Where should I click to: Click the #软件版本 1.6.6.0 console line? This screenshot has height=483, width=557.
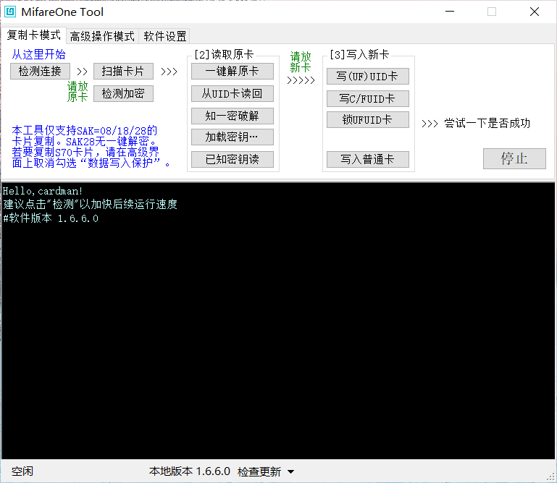(51, 218)
